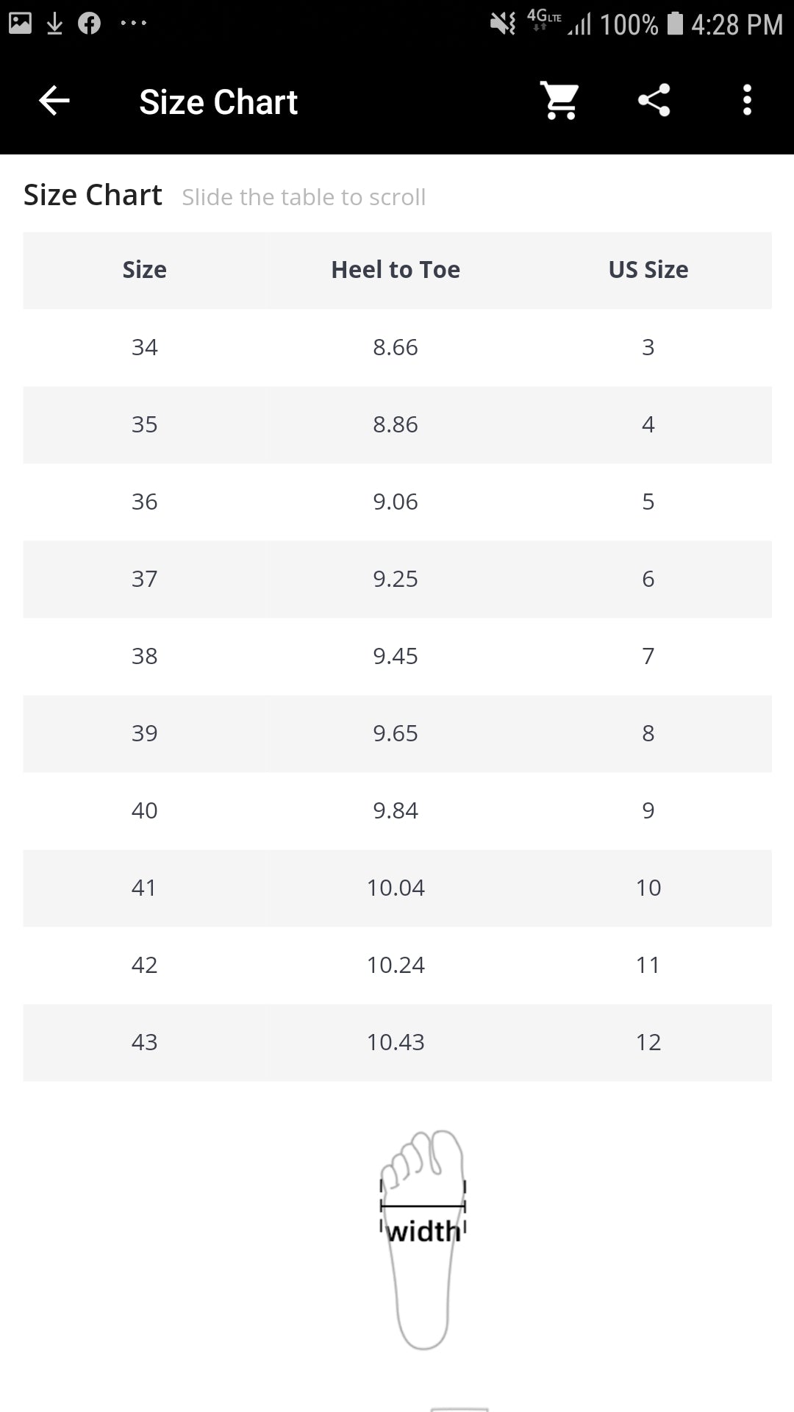
Task: Tap the 9.65 heel to toe measurement
Action: 396,733
